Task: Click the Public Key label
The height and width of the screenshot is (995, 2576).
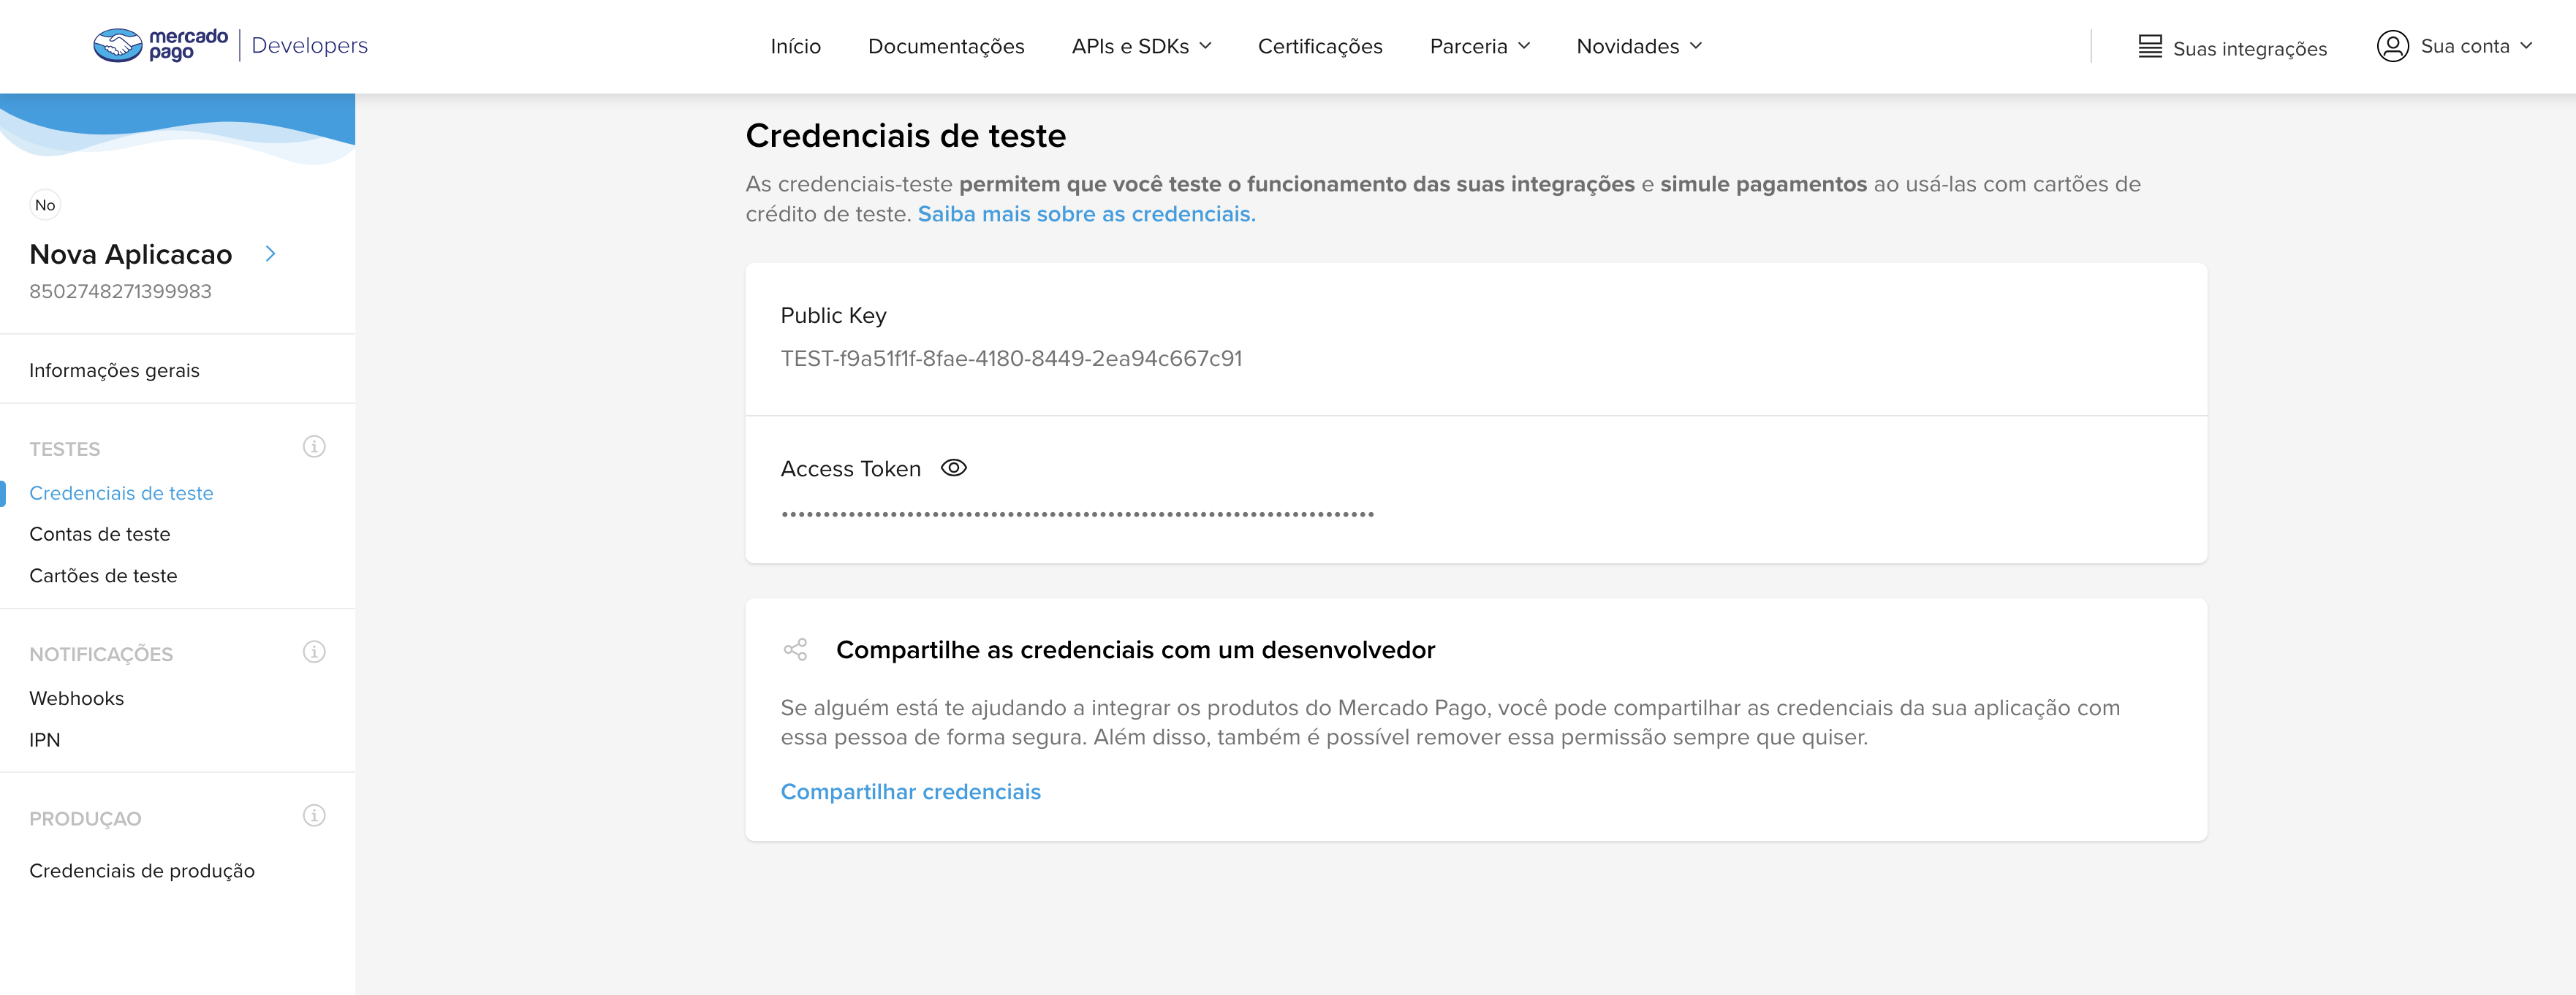Action: click(x=833, y=316)
